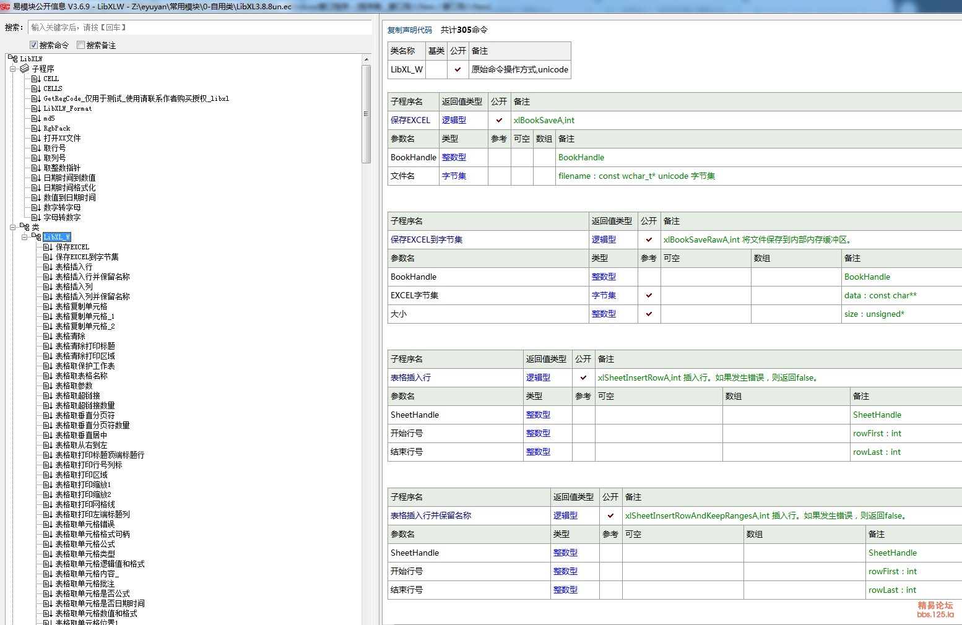Click the icon beside CELLS subroutine
Viewport: 962px width, 625px height.
(36, 88)
